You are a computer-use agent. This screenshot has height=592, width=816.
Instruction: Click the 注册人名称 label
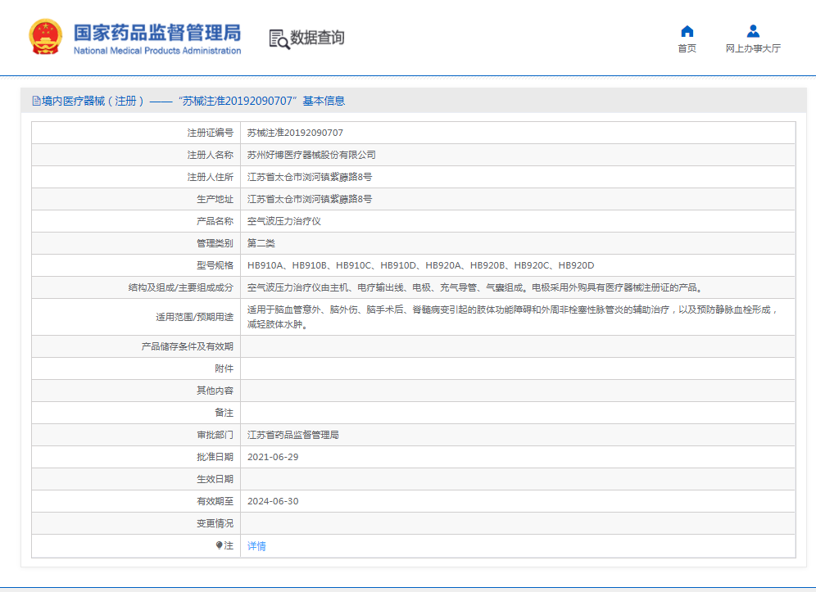(x=211, y=155)
